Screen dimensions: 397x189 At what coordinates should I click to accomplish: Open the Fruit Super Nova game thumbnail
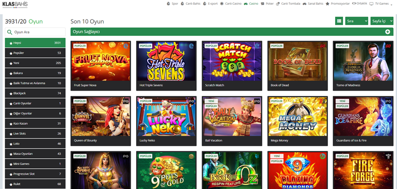pos(101,61)
